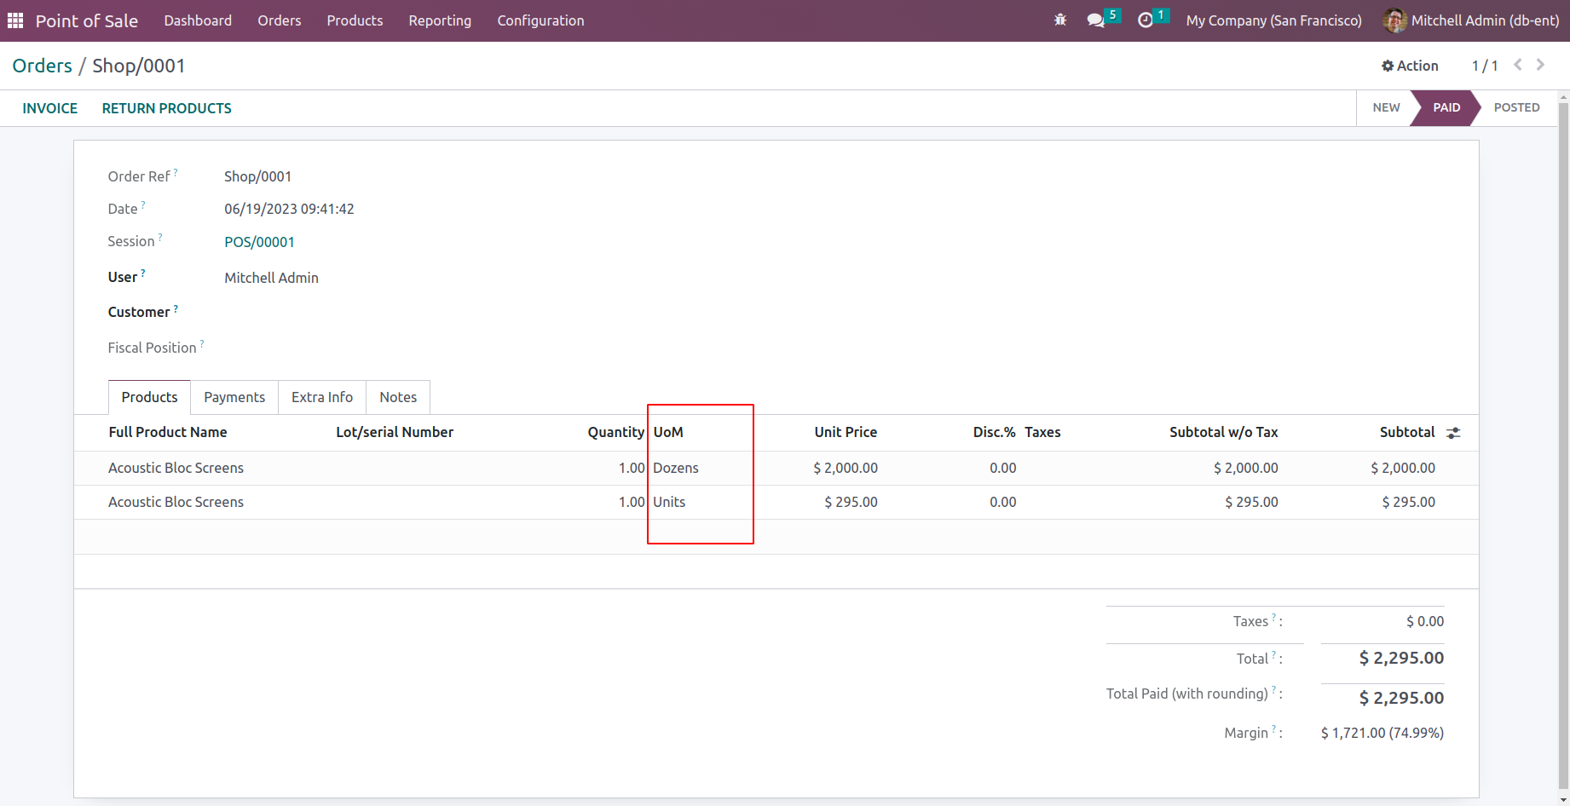The width and height of the screenshot is (1570, 806).
Task: Open the apps grid menu icon
Action: (x=15, y=20)
